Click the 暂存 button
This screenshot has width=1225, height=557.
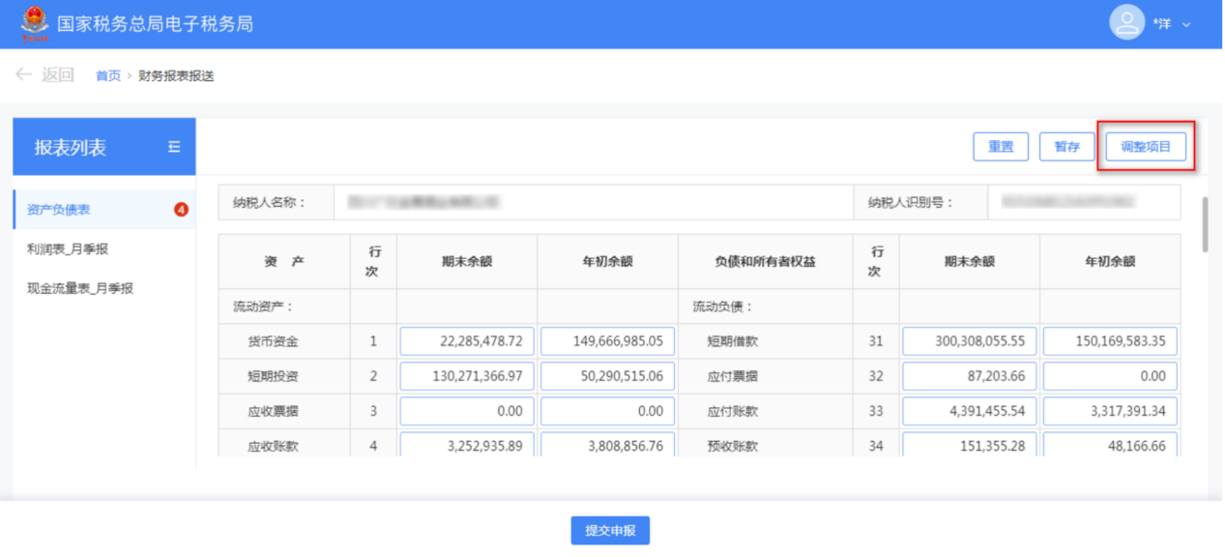coord(1066,147)
